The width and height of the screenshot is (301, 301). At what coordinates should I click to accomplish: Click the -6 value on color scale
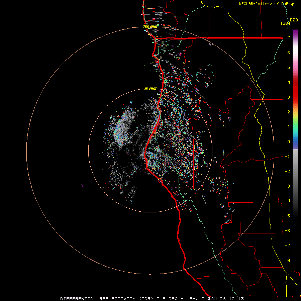[x=287, y=231]
